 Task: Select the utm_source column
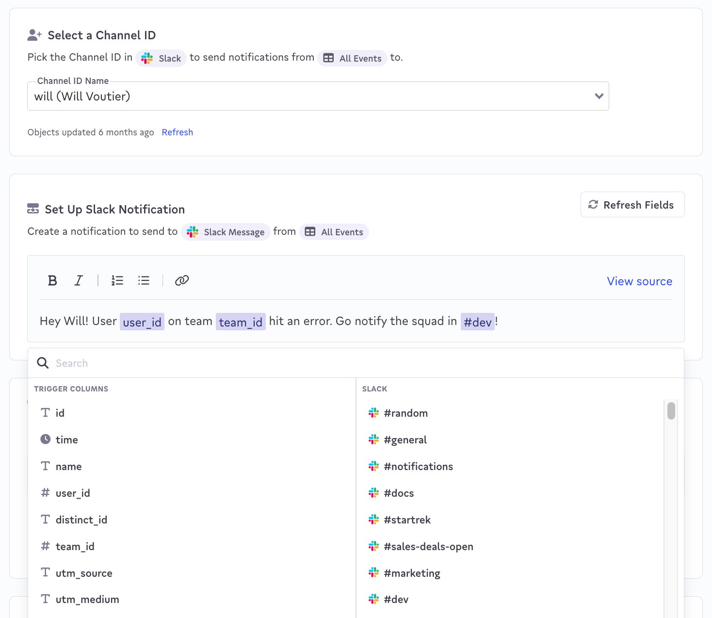pyautogui.click(x=84, y=573)
